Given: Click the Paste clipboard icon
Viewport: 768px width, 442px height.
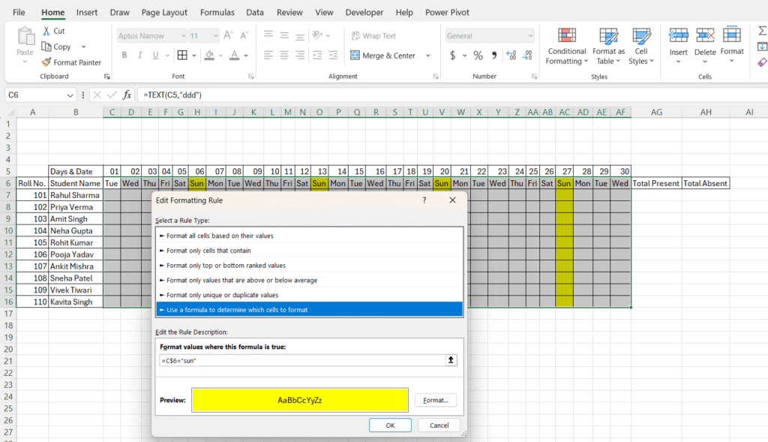Looking at the screenshot, I should pyautogui.click(x=25, y=38).
